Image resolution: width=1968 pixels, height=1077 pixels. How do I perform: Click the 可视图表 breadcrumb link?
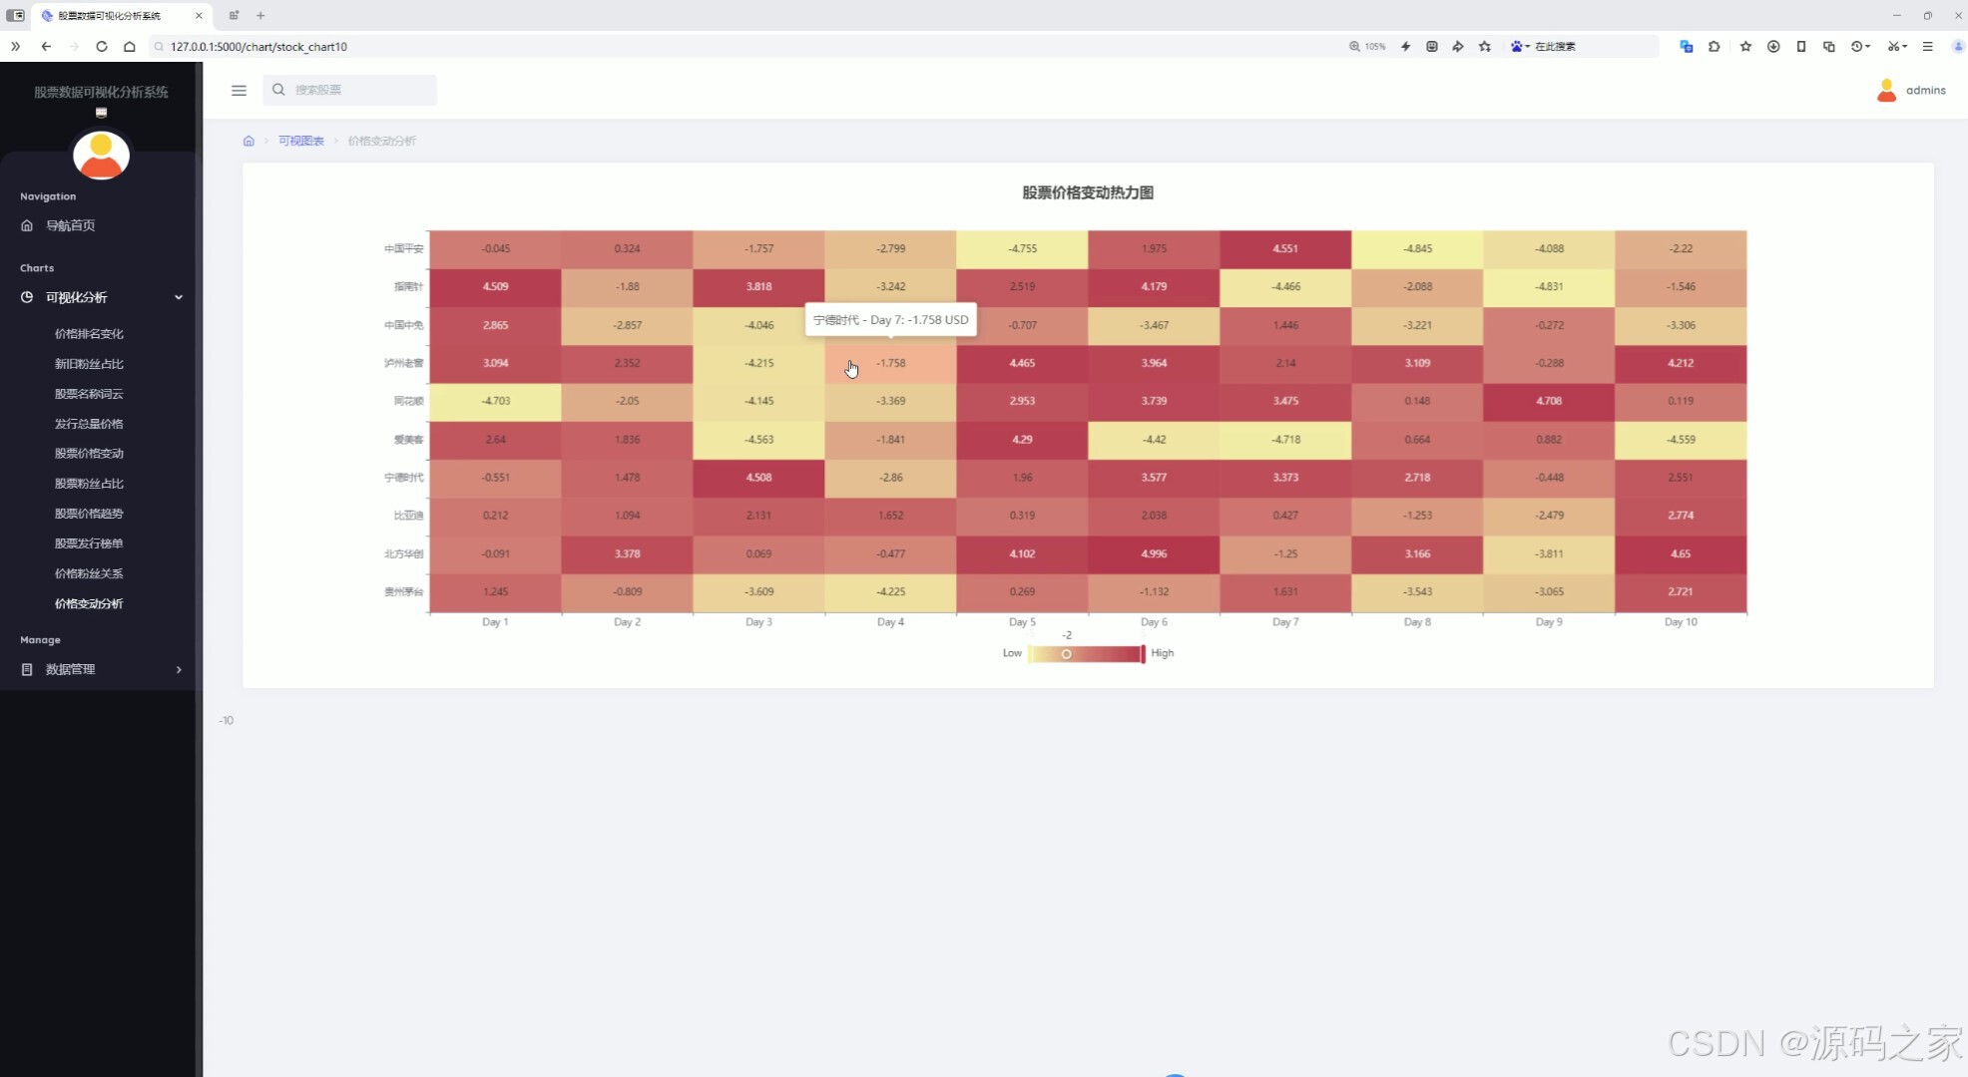[300, 141]
